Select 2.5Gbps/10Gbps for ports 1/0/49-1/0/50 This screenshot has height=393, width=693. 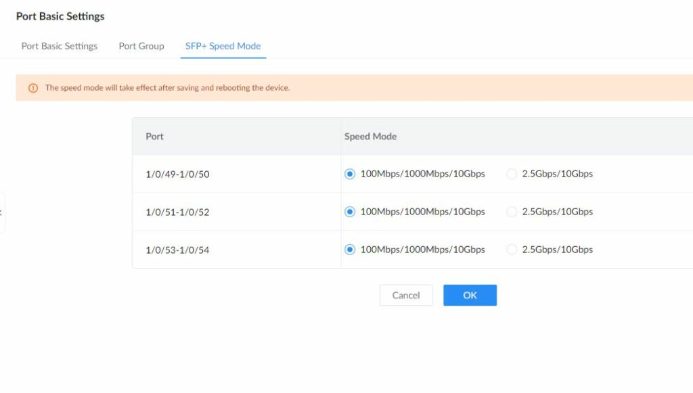pos(512,174)
